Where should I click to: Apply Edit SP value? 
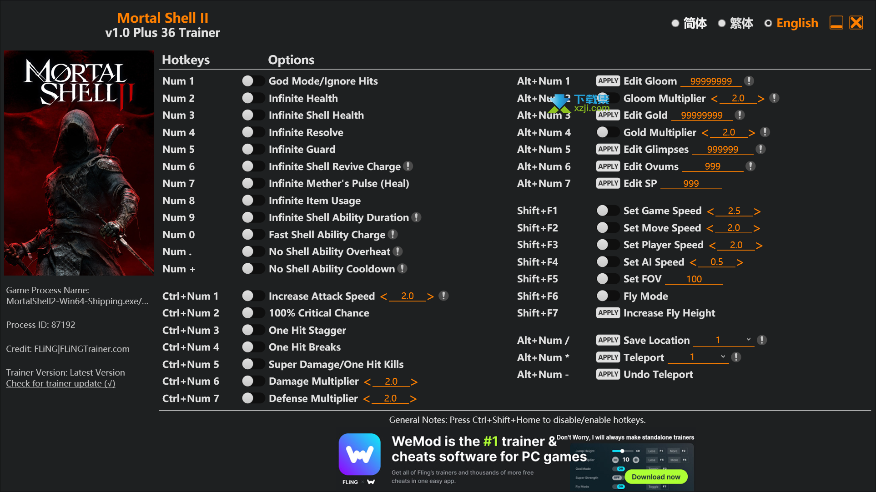coord(608,183)
